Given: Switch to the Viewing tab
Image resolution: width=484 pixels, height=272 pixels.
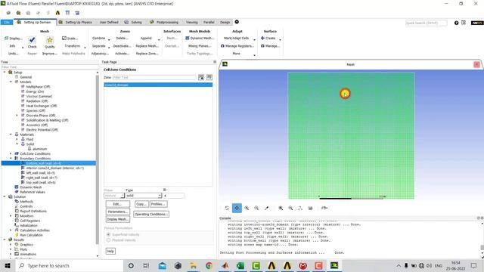Looking at the screenshot, I should pos(191,22).
